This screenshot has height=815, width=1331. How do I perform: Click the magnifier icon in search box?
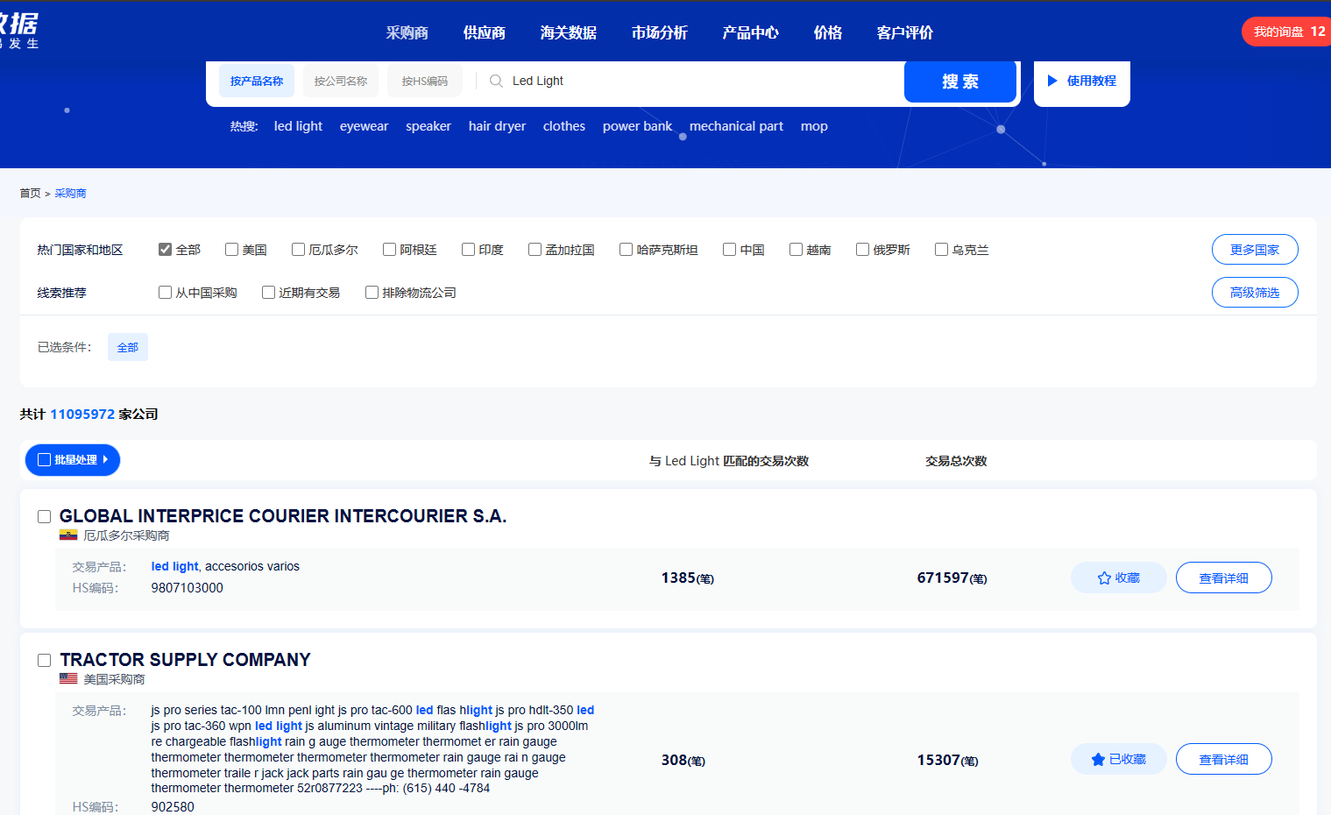point(496,81)
